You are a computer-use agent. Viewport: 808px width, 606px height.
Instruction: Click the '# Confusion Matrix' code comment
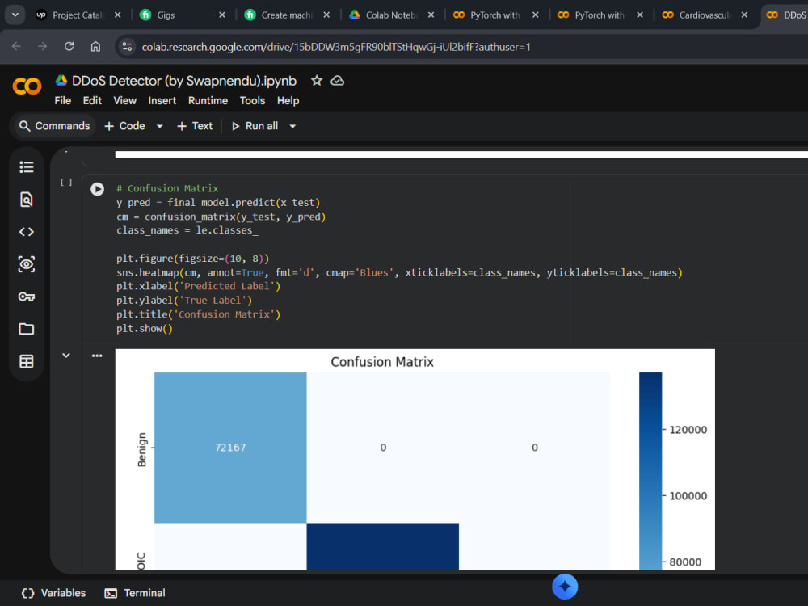tap(167, 188)
